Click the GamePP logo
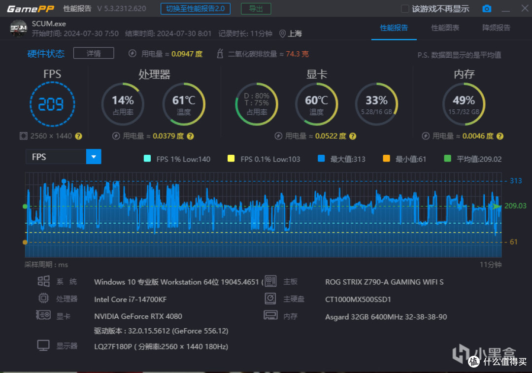532x373 pixels. pos(31,9)
